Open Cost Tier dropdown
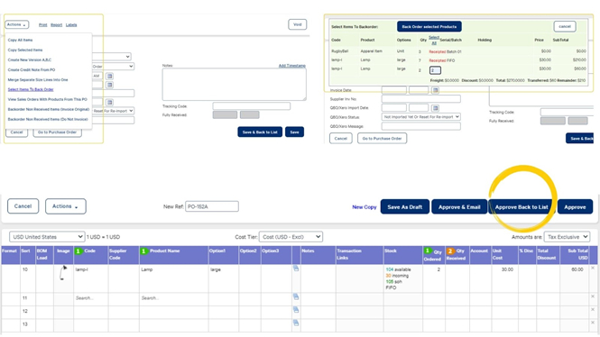600x337 pixels. coord(291,237)
